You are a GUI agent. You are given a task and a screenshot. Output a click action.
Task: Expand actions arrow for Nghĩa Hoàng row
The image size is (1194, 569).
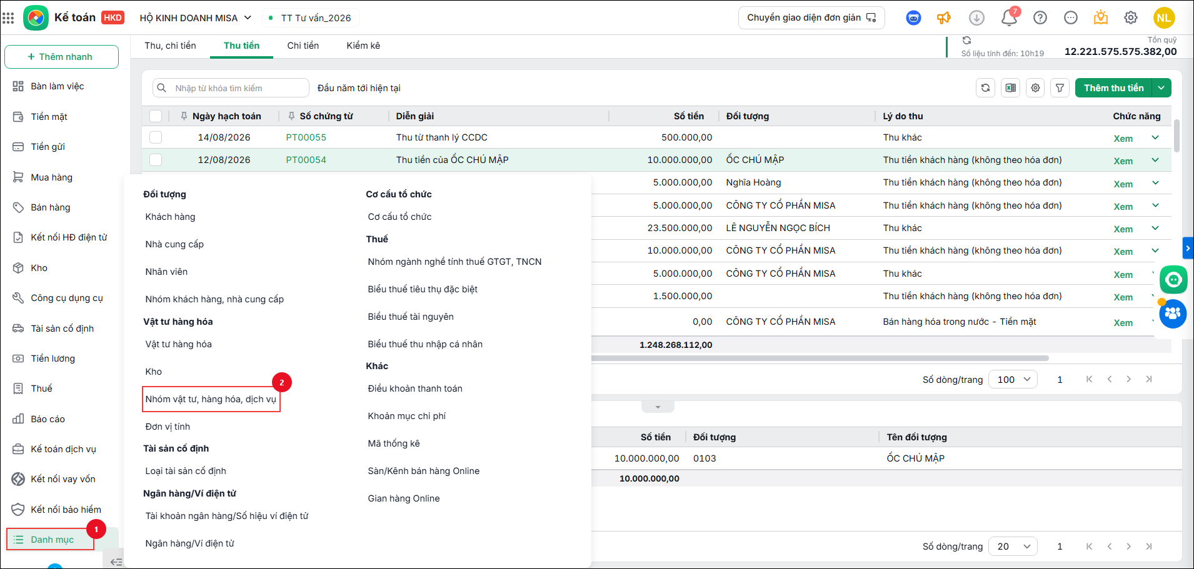(x=1155, y=183)
